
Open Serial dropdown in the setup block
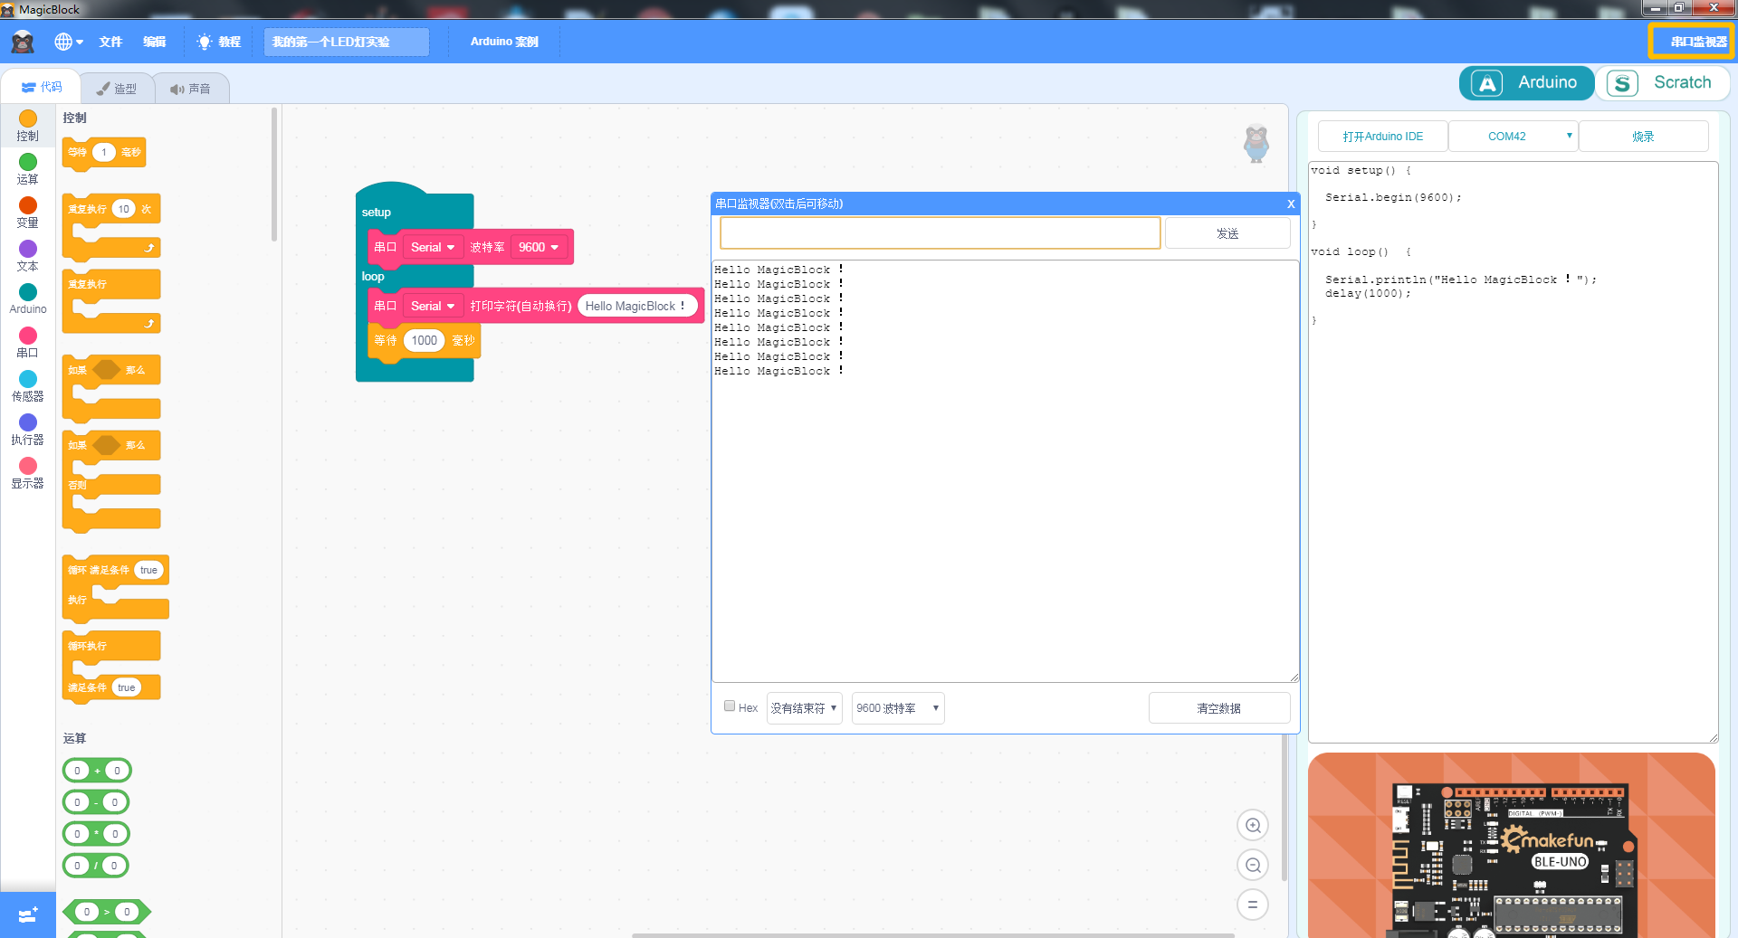coord(433,247)
